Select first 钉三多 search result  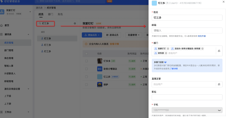(x=57, y=39)
